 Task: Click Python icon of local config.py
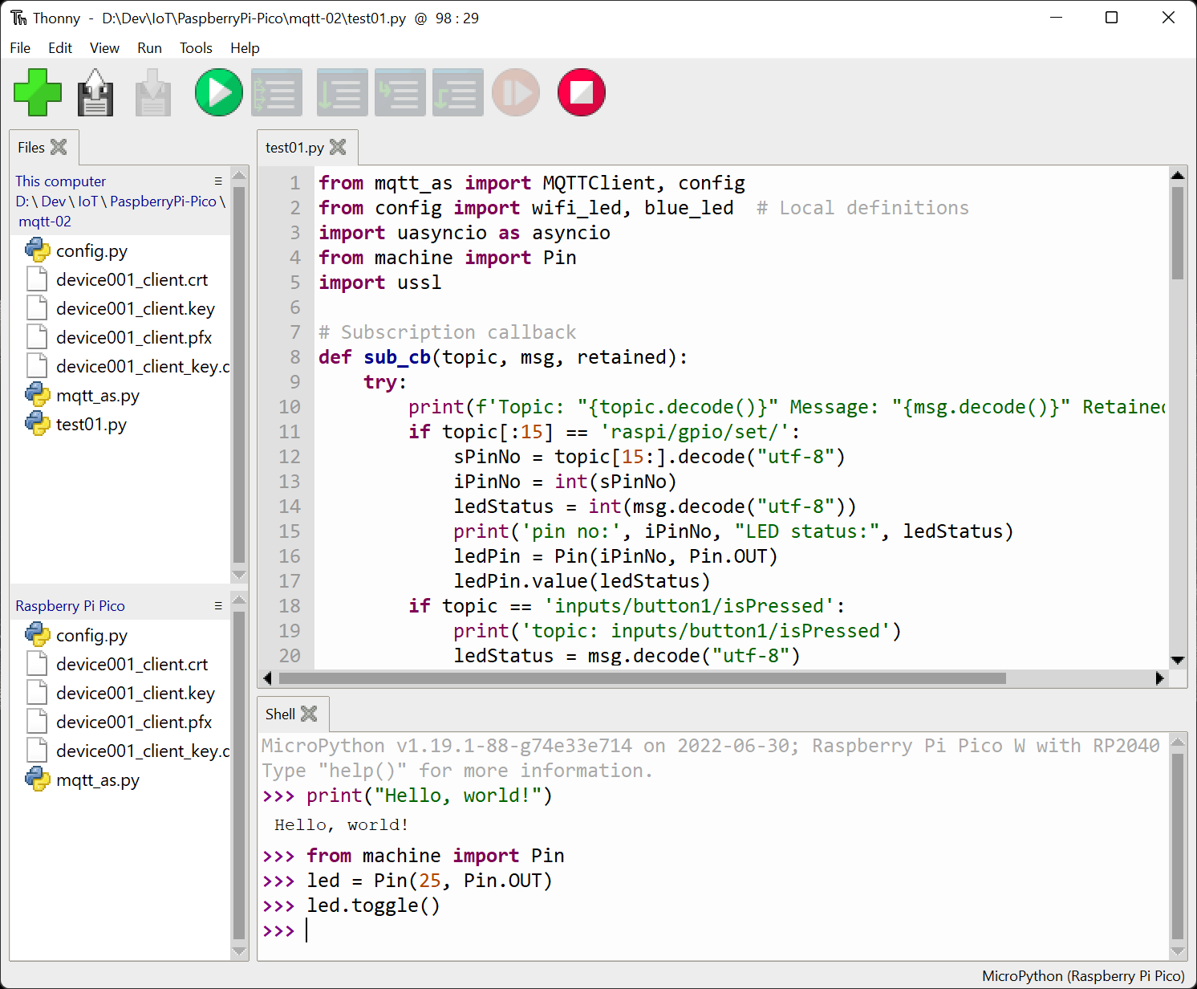coord(38,250)
